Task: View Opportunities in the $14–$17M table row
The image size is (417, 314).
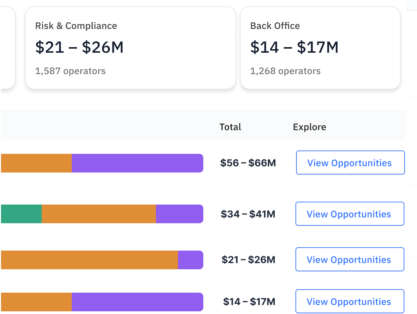Action: [x=349, y=301]
